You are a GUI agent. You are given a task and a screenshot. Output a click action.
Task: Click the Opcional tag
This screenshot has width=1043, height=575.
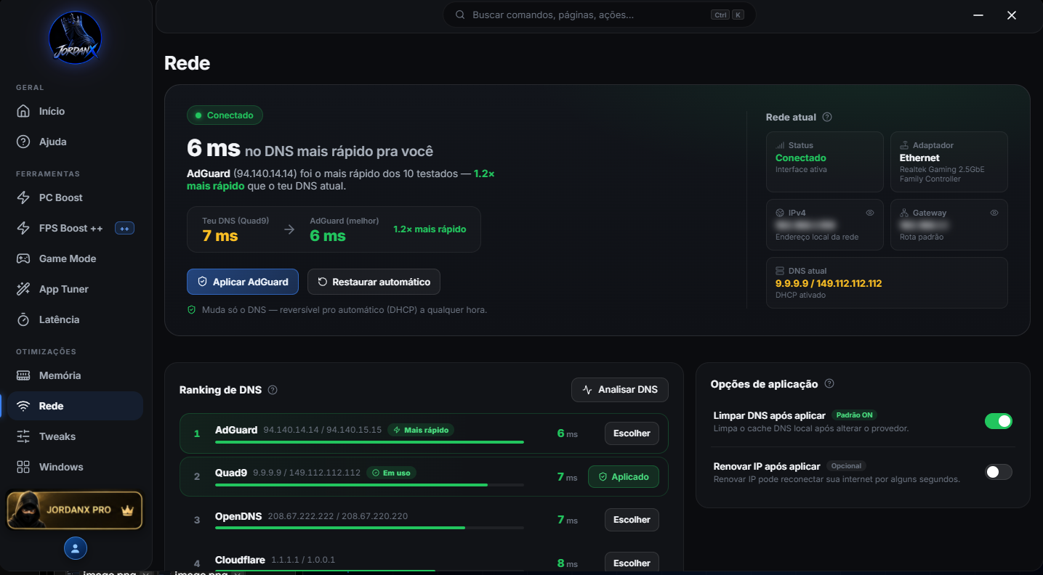coord(847,466)
